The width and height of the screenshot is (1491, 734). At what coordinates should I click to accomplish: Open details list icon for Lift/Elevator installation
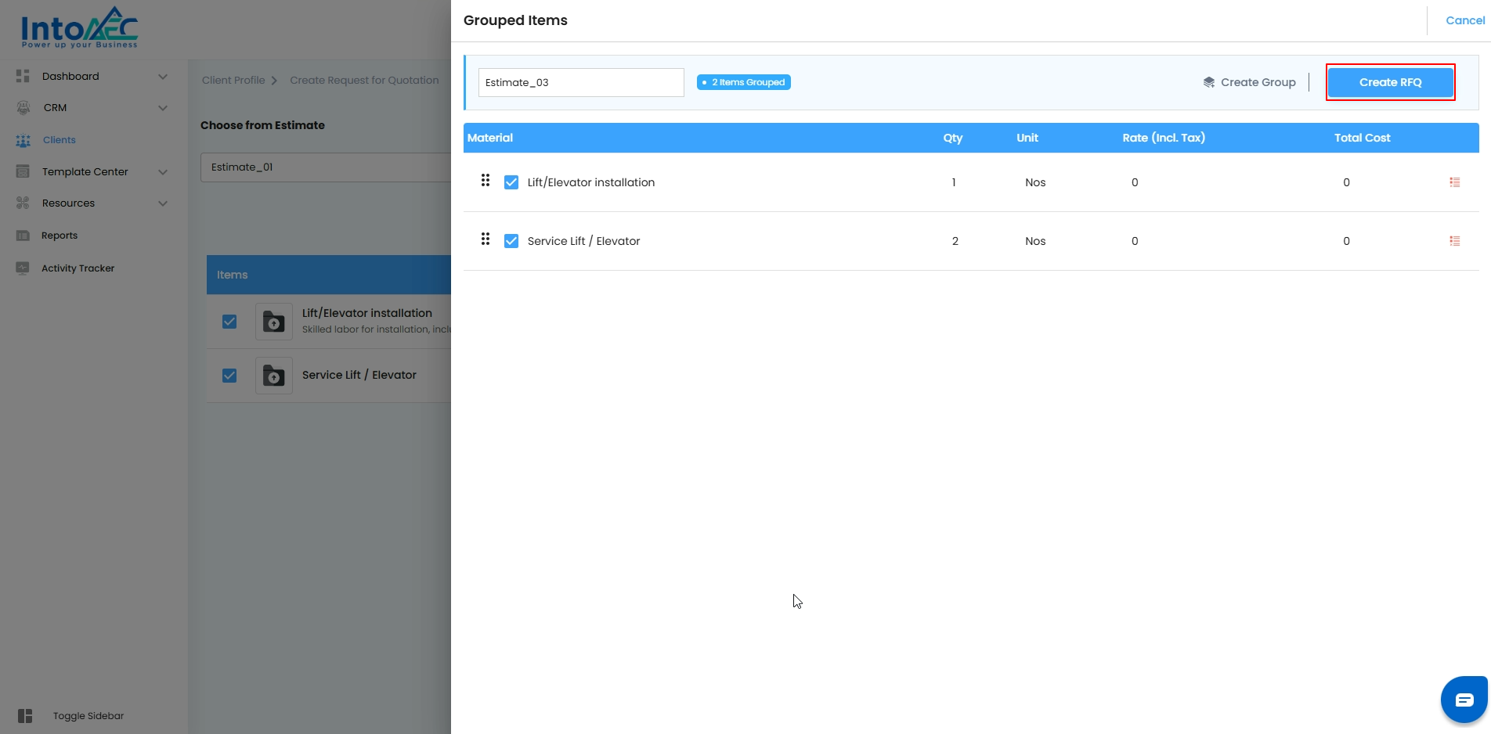coord(1455,182)
